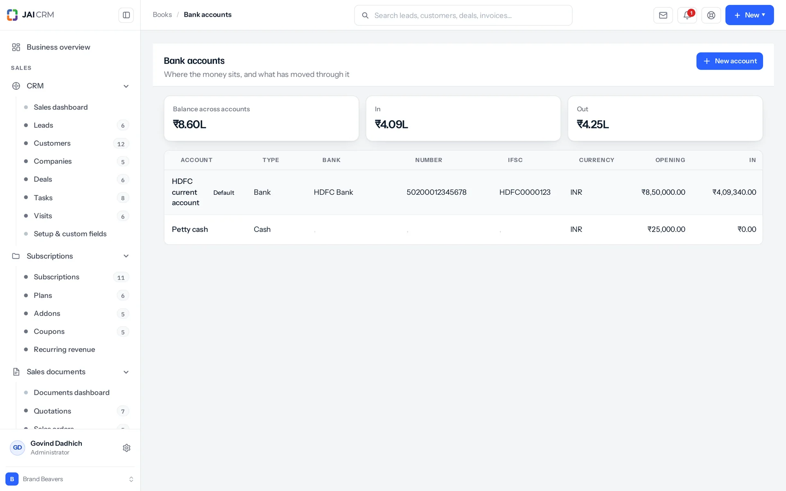786x491 pixels.
Task: Click the search magnifier icon
Action: 365,16
